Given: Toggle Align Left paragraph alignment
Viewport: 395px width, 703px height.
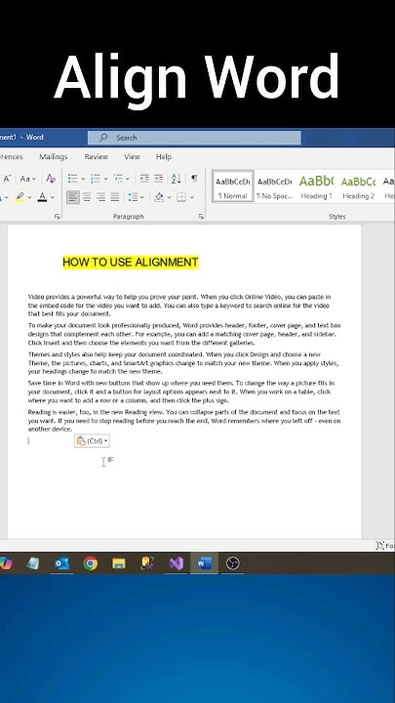Looking at the screenshot, I should [73, 197].
